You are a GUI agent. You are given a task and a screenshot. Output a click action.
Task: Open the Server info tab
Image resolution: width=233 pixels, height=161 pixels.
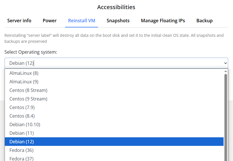(19, 21)
